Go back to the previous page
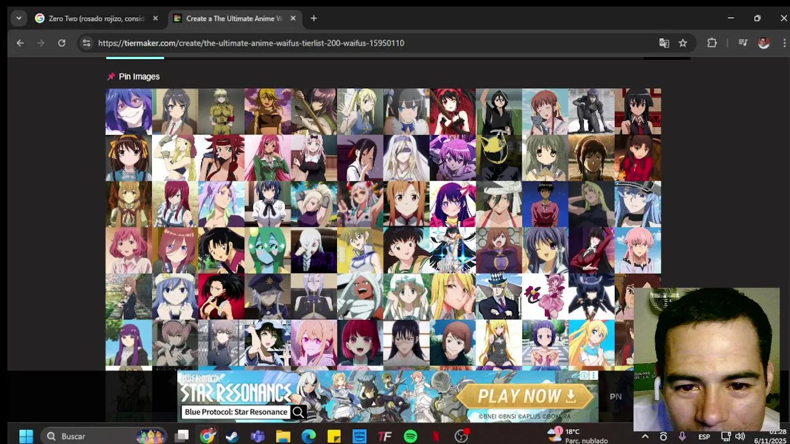The width and height of the screenshot is (790, 444). [x=20, y=43]
